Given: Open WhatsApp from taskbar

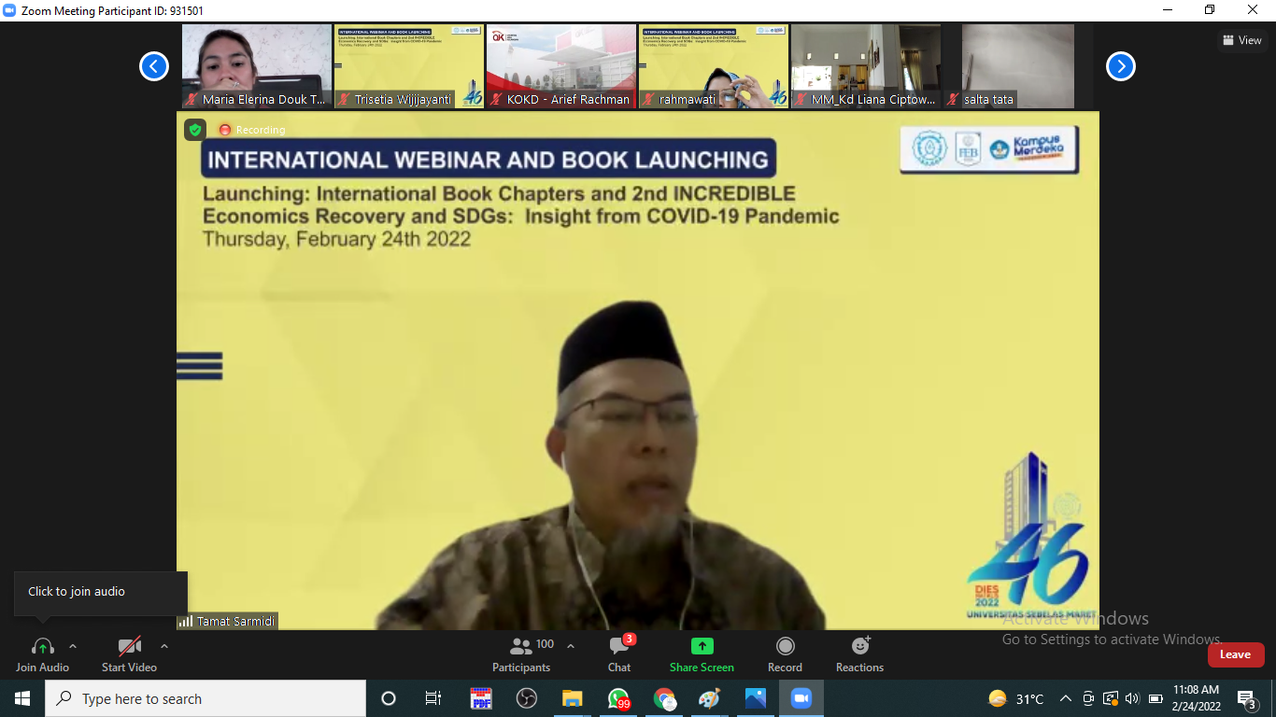Looking at the screenshot, I should 618,698.
